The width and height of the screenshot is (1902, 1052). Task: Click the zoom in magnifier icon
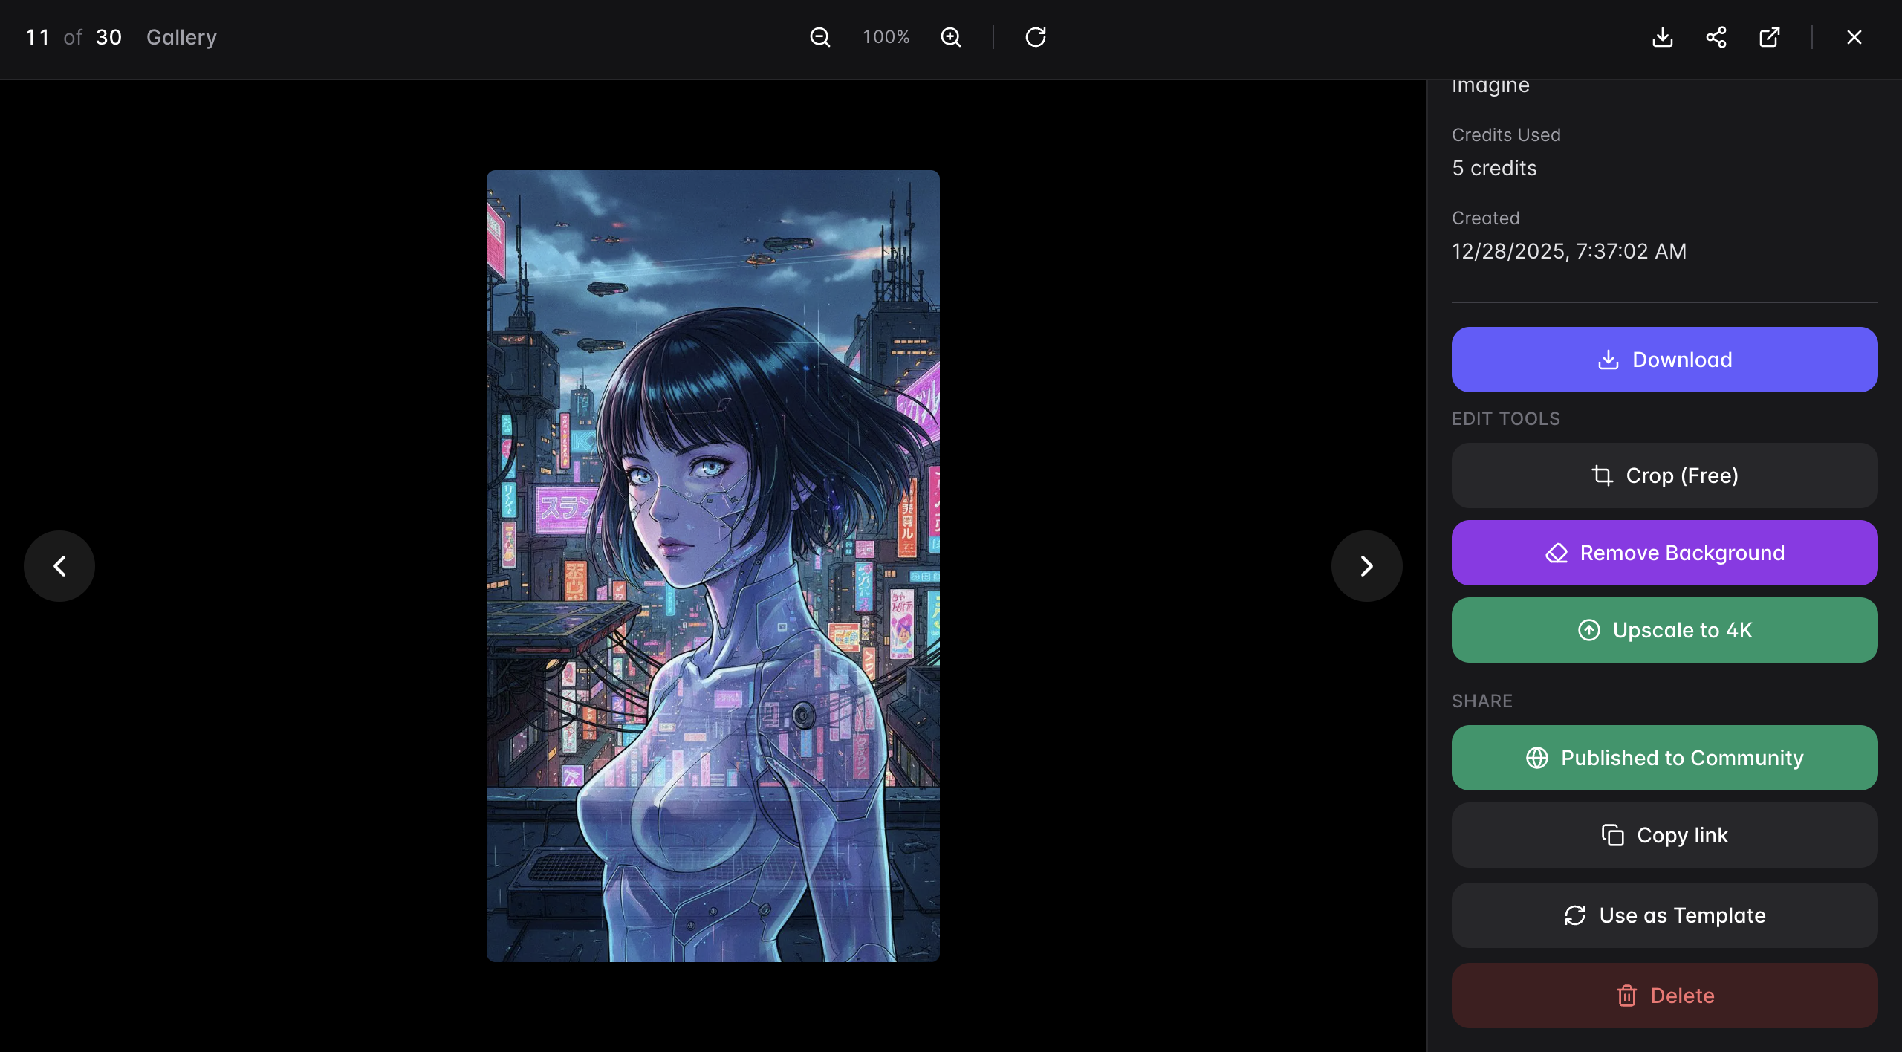click(x=951, y=36)
